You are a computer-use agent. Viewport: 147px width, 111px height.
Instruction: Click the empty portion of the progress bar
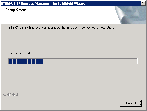[90, 61]
